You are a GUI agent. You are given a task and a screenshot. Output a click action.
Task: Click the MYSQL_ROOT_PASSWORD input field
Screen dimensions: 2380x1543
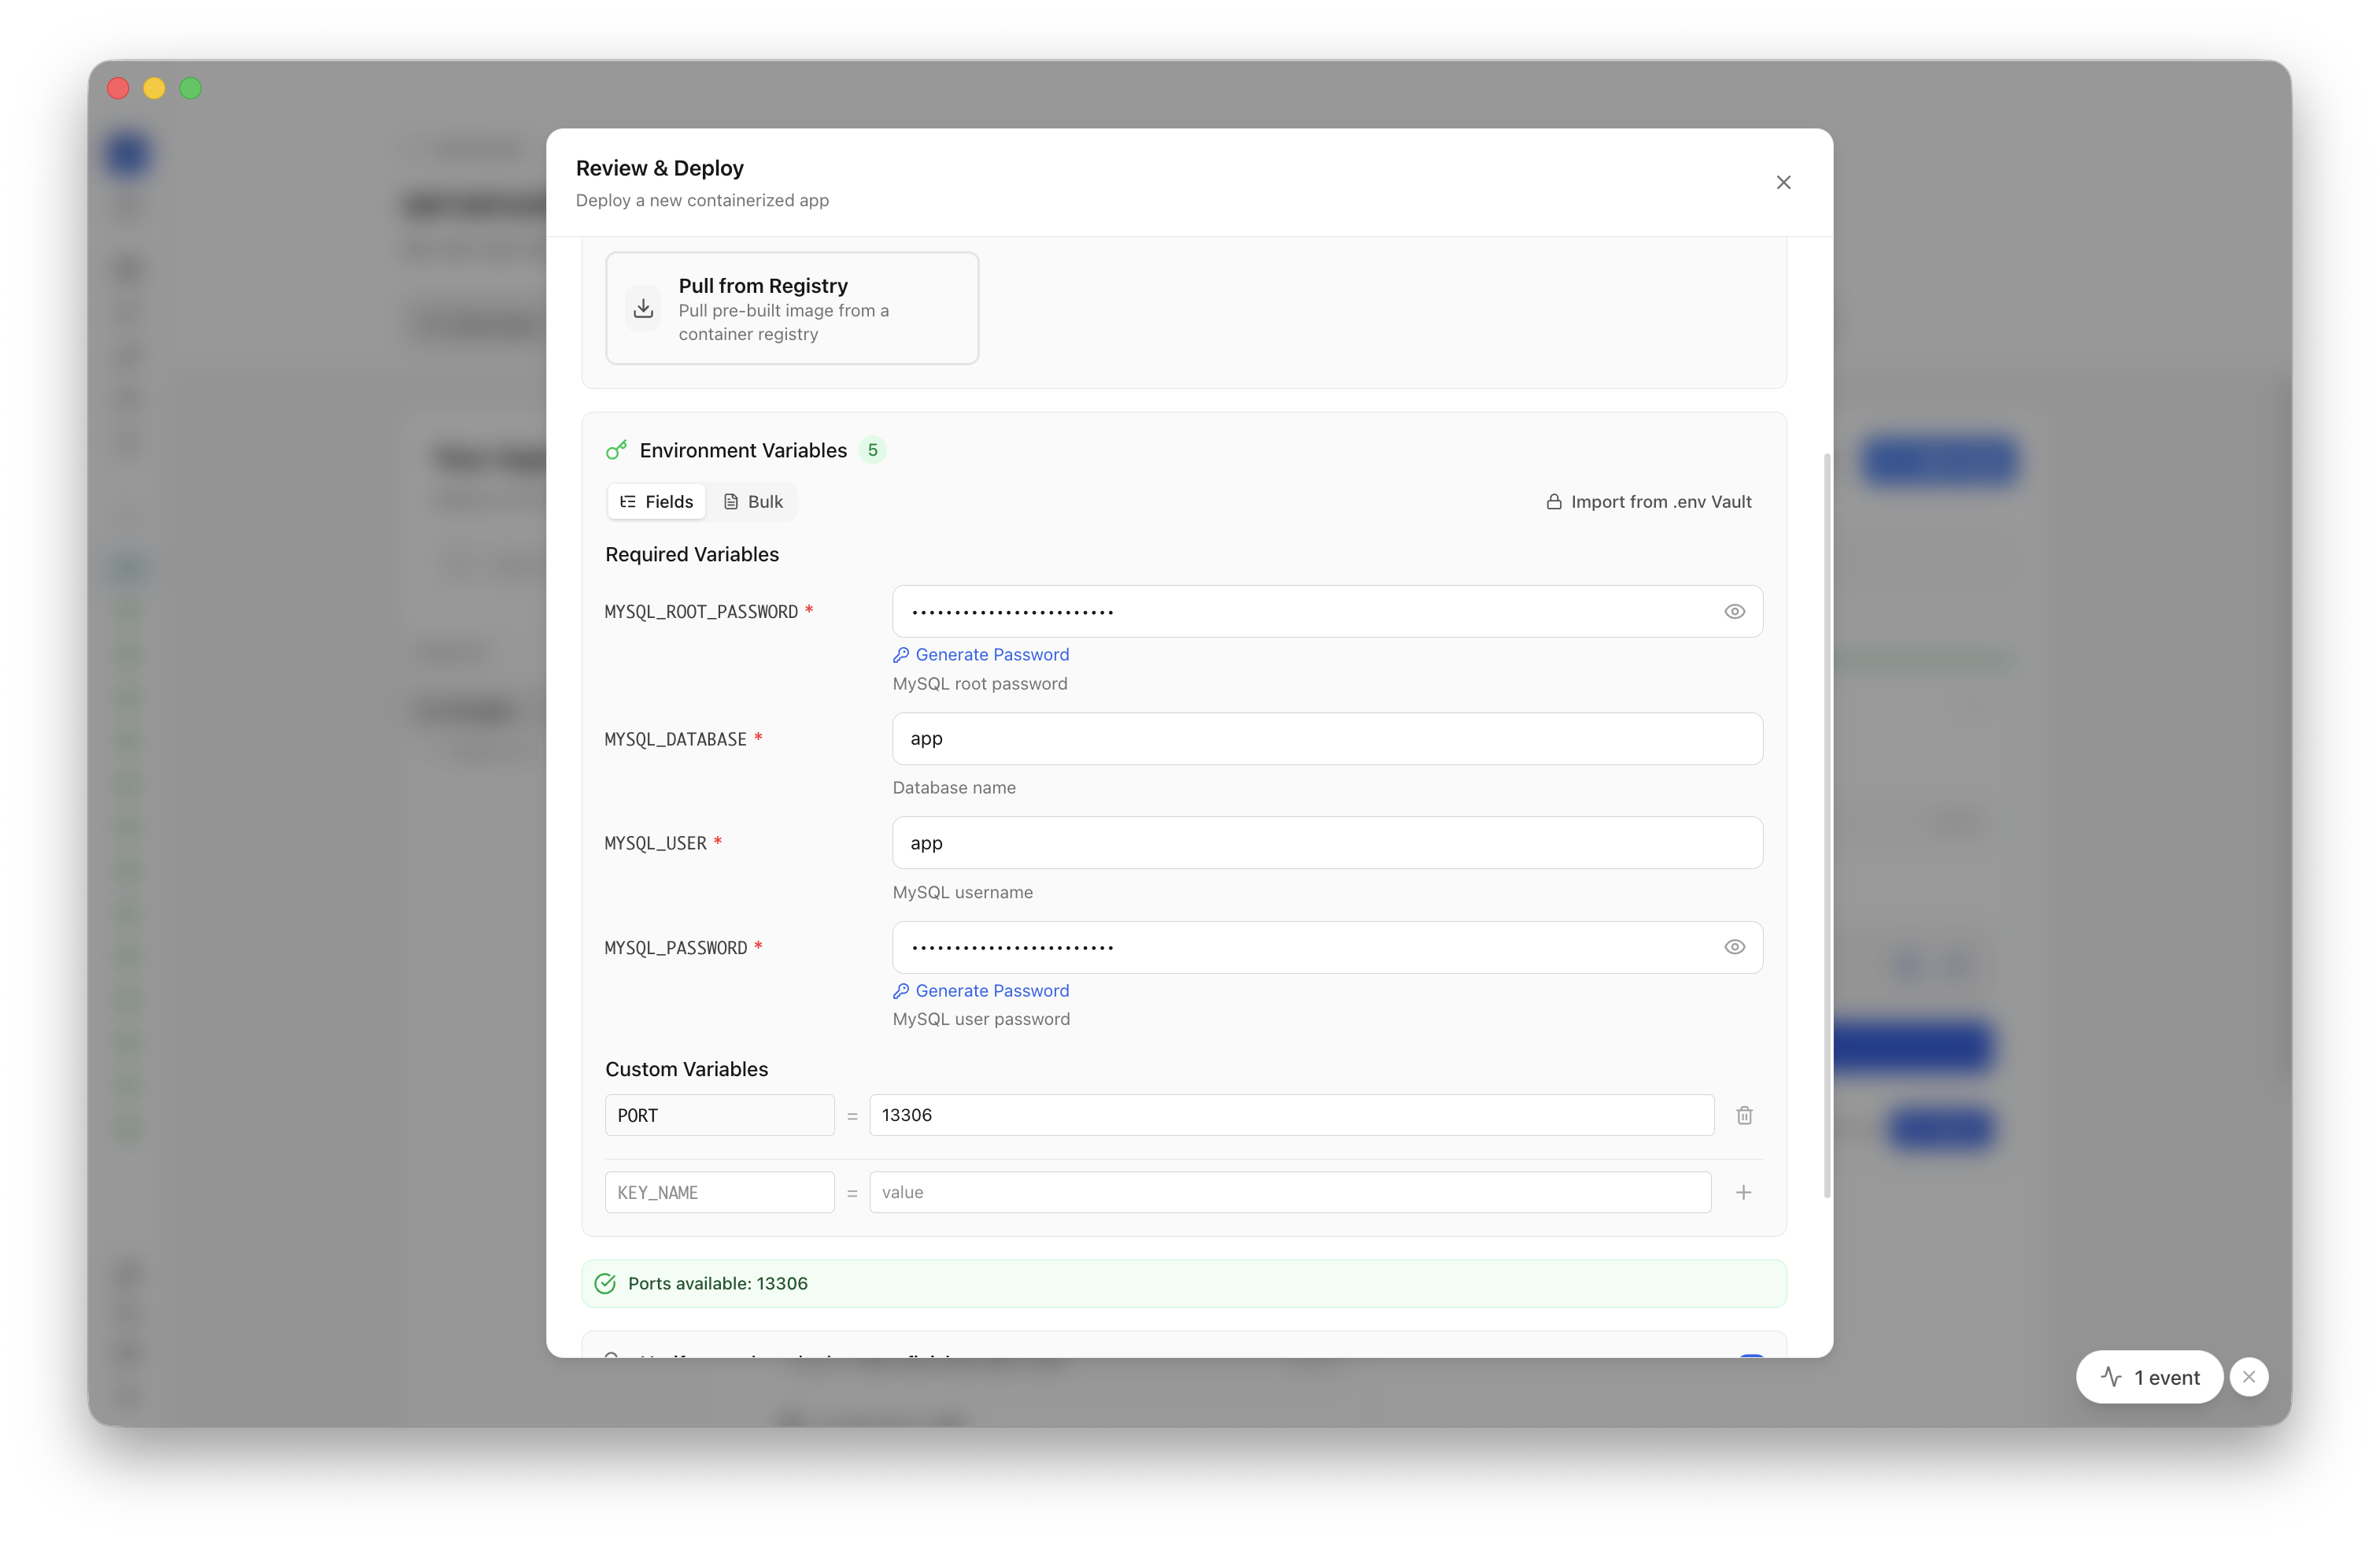click(1327, 611)
